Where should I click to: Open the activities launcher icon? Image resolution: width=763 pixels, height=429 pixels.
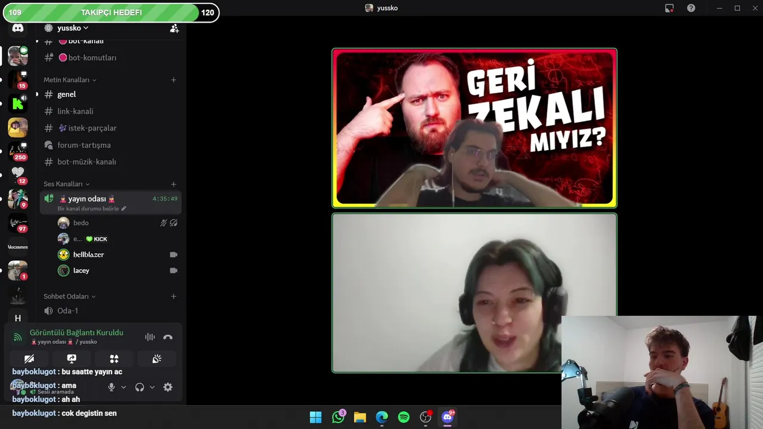(114, 359)
